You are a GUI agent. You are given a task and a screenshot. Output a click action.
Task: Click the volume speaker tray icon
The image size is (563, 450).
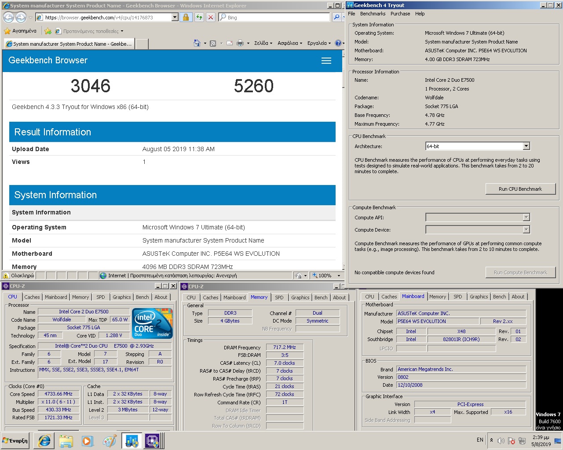(501, 440)
